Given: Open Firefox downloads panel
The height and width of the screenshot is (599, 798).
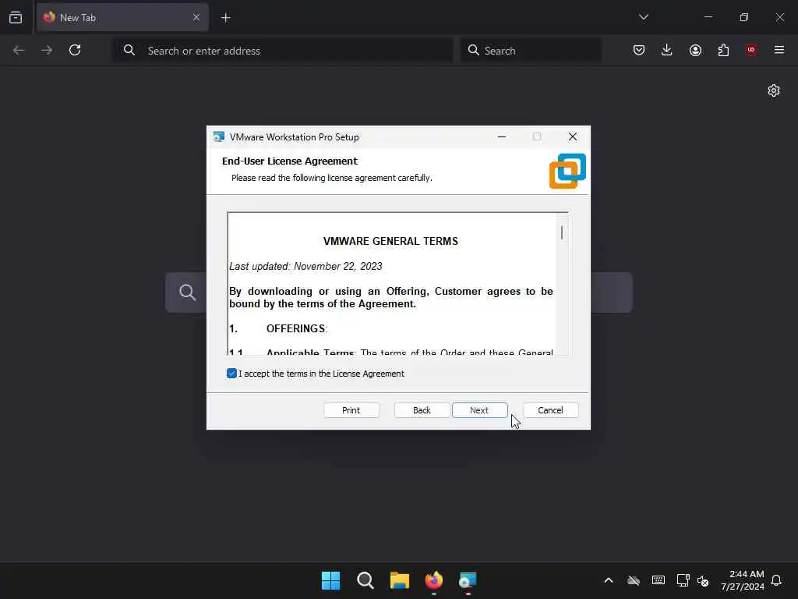Looking at the screenshot, I should coord(667,50).
